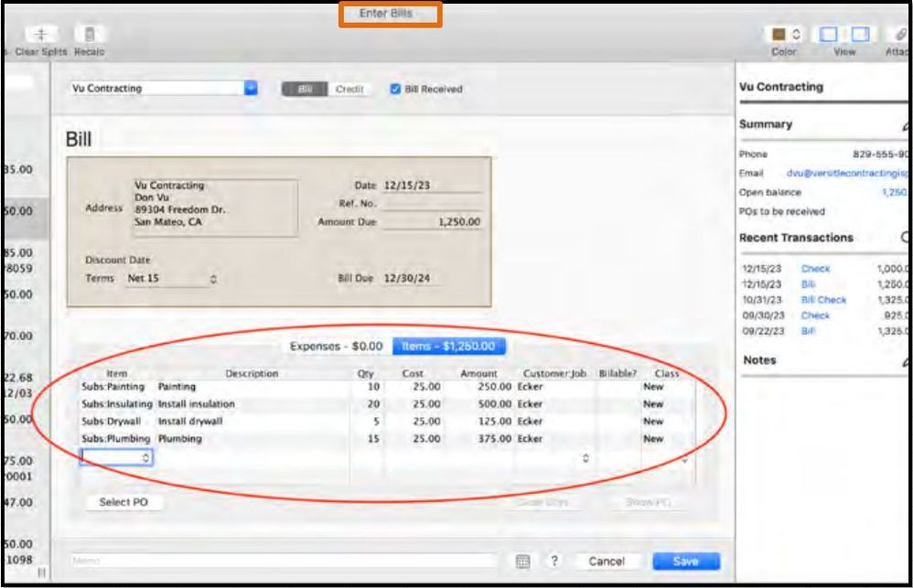This screenshot has height=588, width=913.
Task: Open the 12/15/23 Check transaction link
Action: point(815,269)
